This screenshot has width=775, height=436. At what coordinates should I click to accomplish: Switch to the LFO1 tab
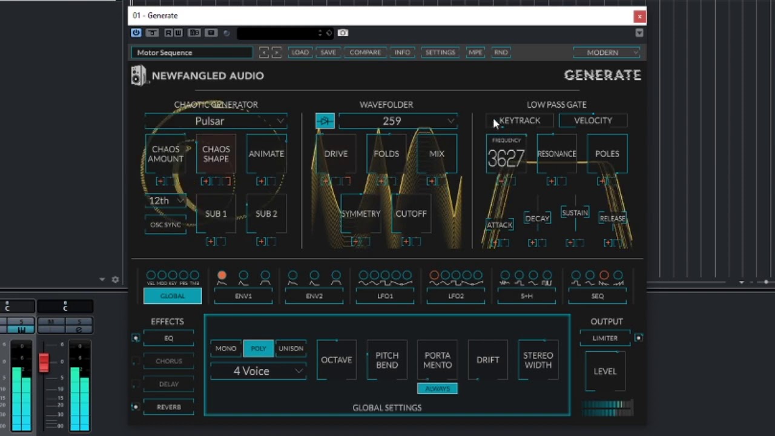click(385, 296)
